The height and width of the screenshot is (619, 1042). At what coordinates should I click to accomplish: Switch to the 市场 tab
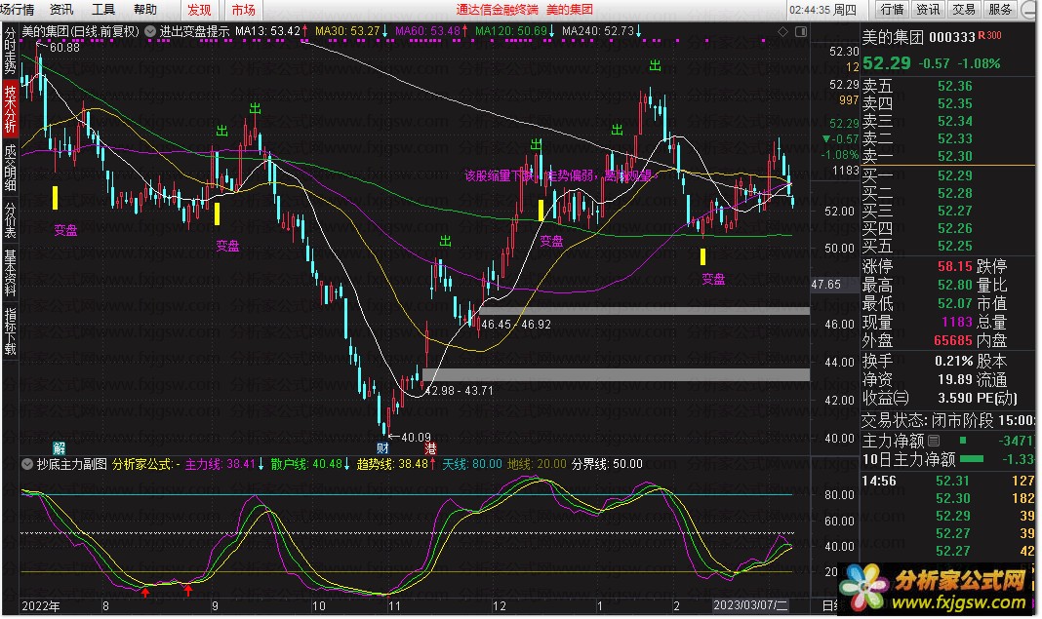coord(243,10)
